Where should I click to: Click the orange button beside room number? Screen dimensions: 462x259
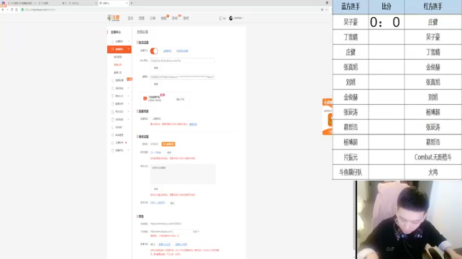pos(168,144)
